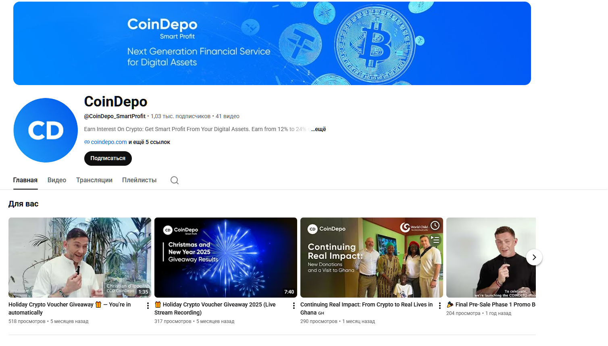Click the CoinDepo Smart Profit channel banner
The image size is (608, 346).
(x=272, y=44)
